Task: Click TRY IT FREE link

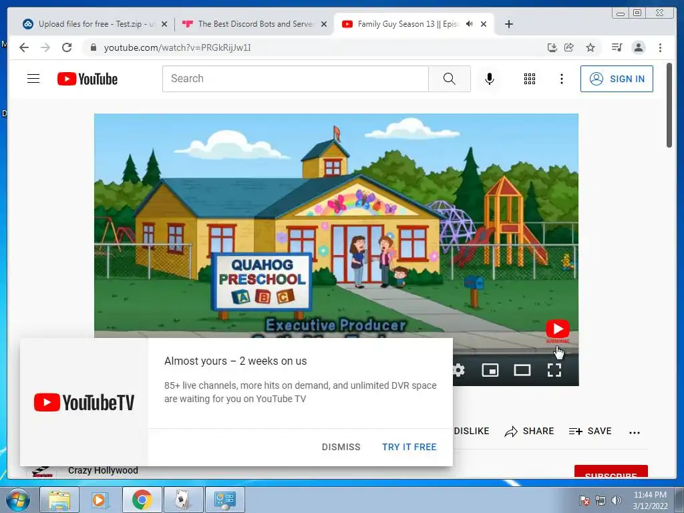Action: 409,447
